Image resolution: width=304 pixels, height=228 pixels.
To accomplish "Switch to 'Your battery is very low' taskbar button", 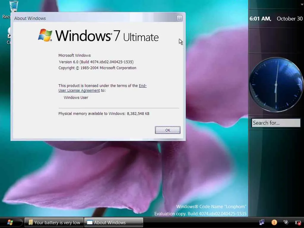I will tap(54, 222).
